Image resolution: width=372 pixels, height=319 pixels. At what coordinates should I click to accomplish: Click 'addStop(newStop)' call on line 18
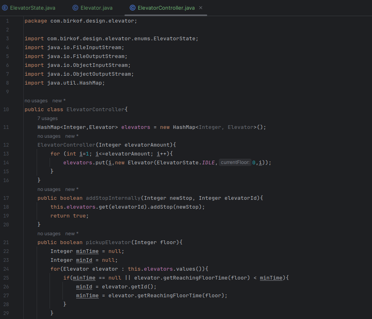(176, 207)
